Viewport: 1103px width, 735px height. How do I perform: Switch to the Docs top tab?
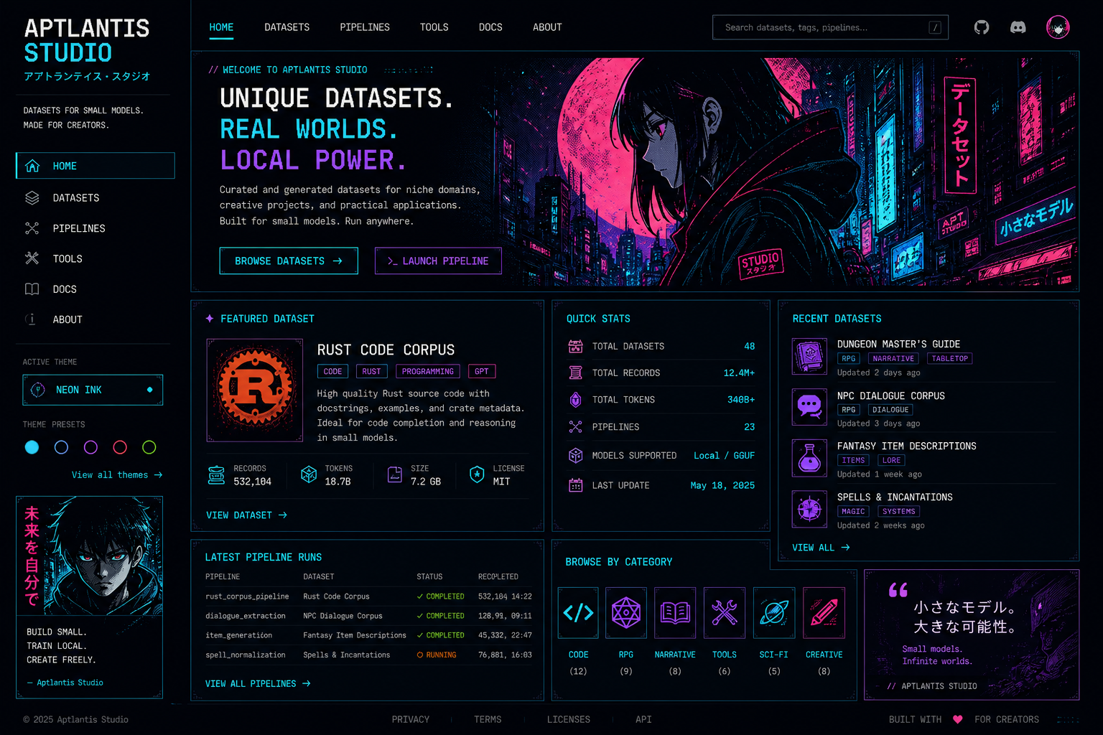pyautogui.click(x=490, y=27)
